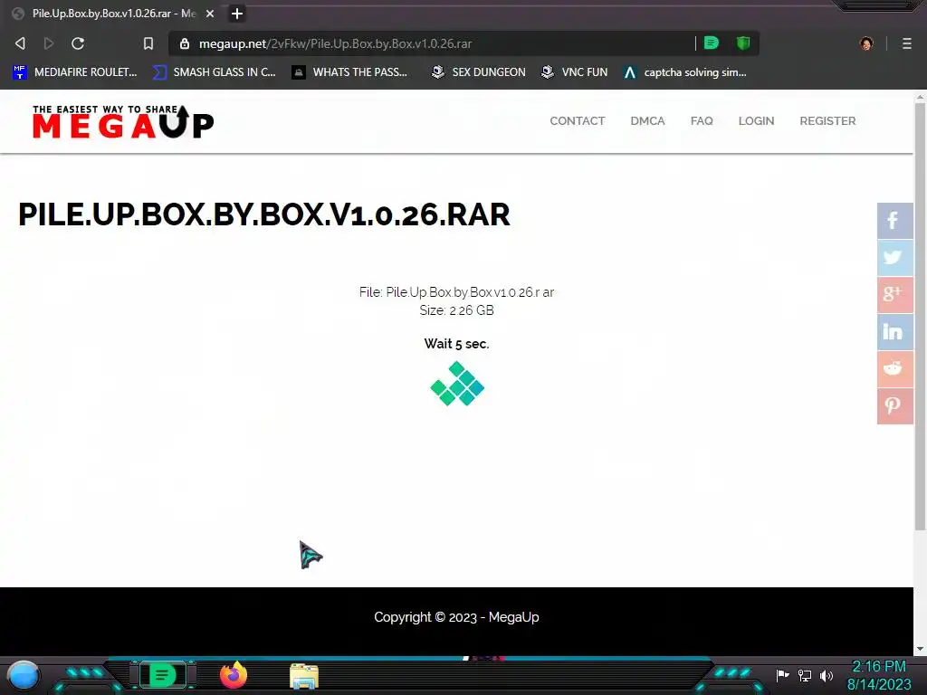Screen dimensions: 927x695
Task: Open the Start orb on the taskbar
Action: (24, 675)
